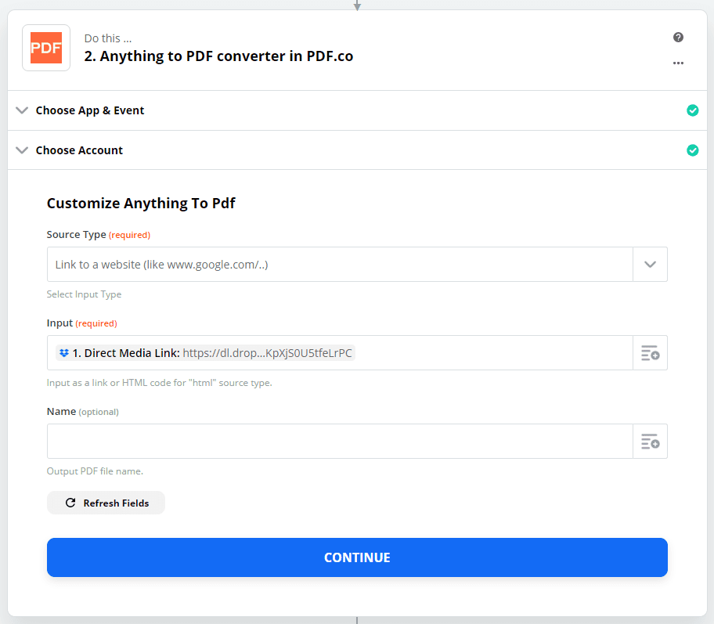Click the PDF.co app icon
Image resolution: width=714 pixels, height=624 pixels.
pos(45,47)
